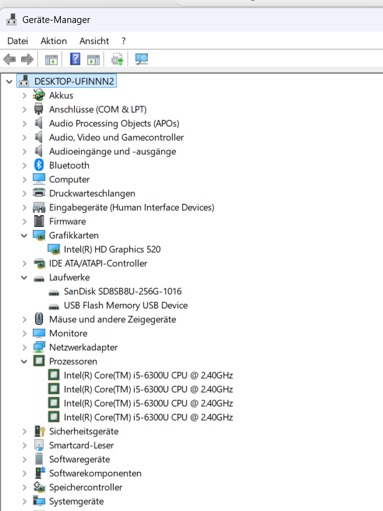Viewport: 383px width, 511px height.
Task: Select the Sicherheitsgeräte label
Action: (x=84, y=431)
